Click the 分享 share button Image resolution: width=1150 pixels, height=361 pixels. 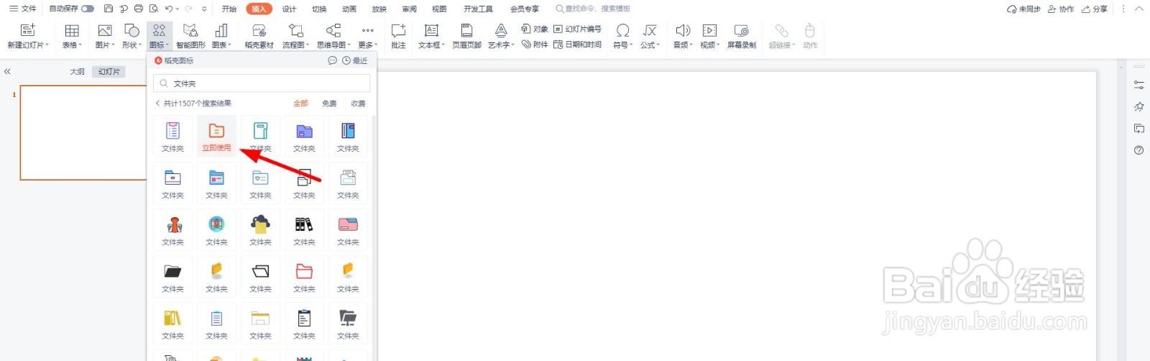point(1095,9)
